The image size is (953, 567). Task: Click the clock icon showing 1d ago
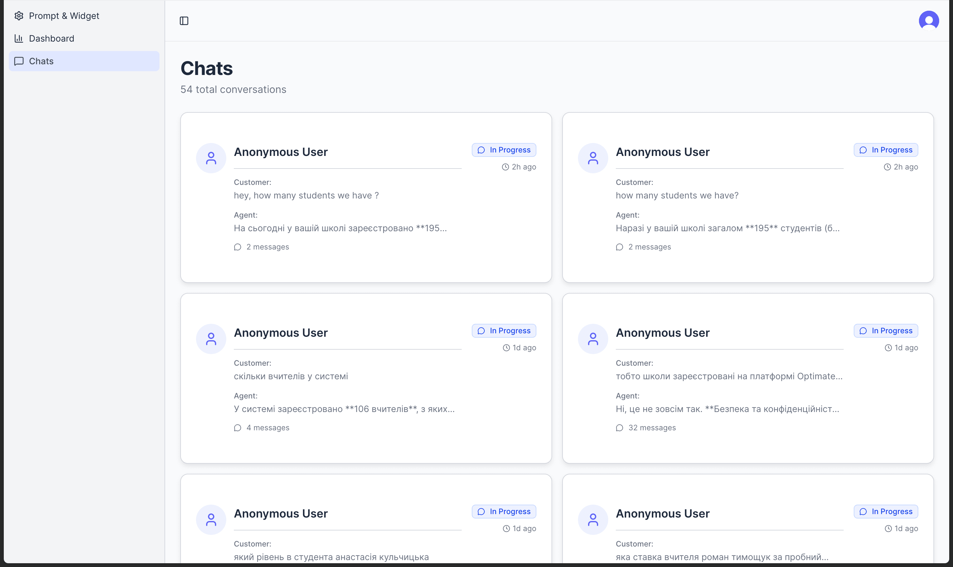(506, 348)
